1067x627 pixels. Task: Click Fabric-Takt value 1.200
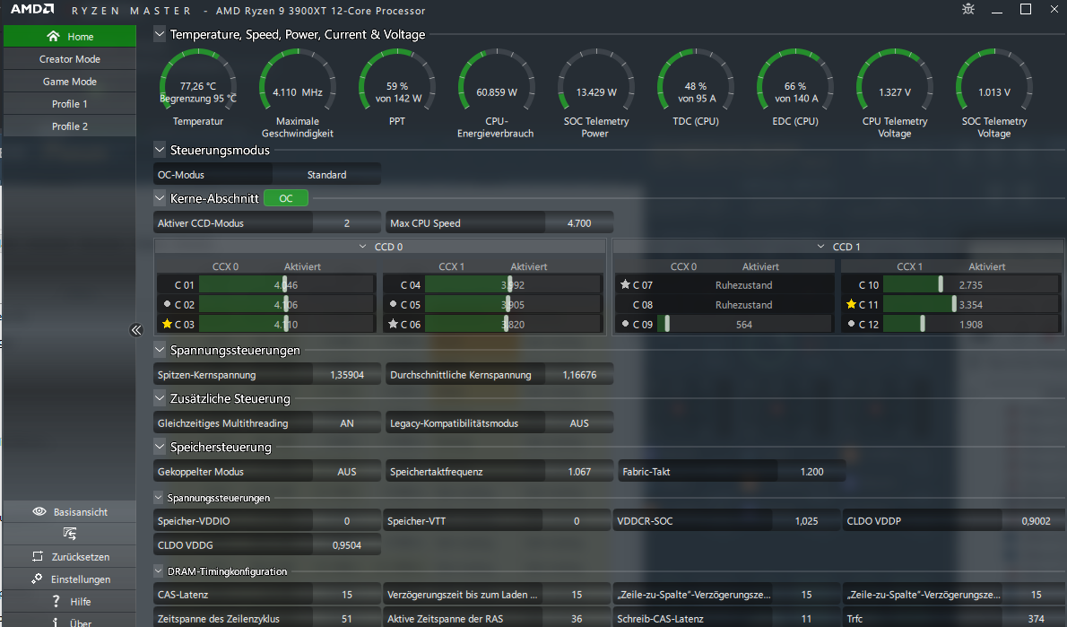click(x=811, y=472)
